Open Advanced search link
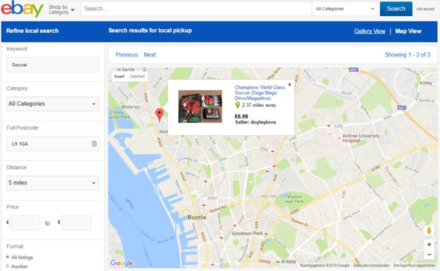 425,9
